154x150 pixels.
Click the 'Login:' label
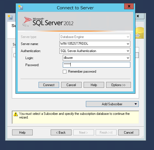(x=29, y=58)
